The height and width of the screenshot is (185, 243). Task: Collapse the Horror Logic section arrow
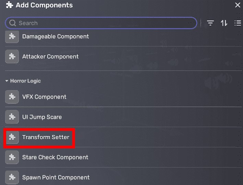(x=7, y=81)
